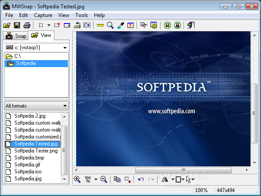This screenshot has height=196, width=261.
Task: Click file list scrollbar down arrow
Action: tap(64, 179)
